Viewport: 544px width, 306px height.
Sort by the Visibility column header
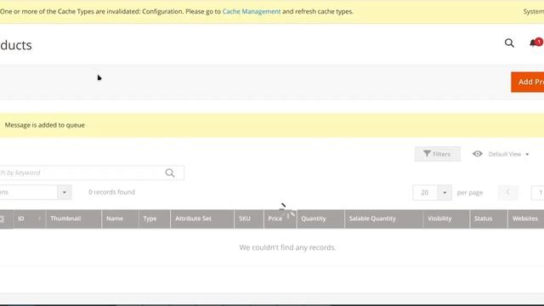pos(446,219)
